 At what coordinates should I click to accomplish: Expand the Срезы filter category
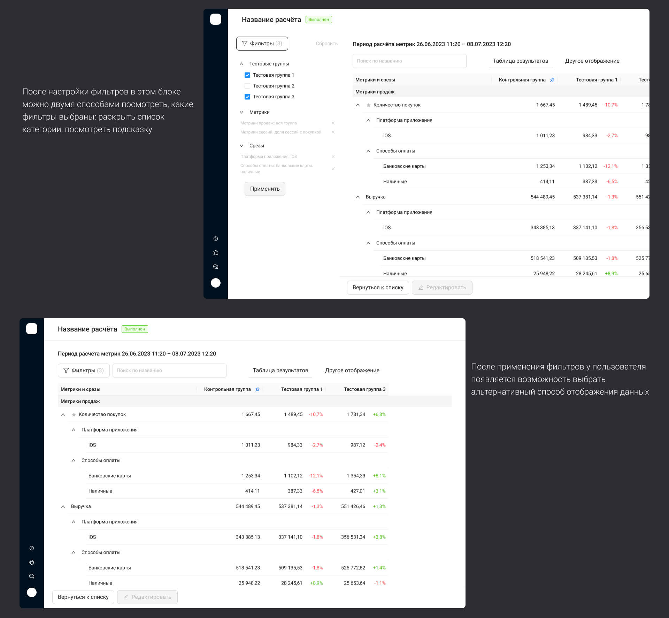coord(241,146)
